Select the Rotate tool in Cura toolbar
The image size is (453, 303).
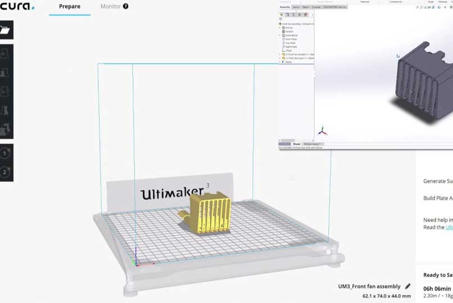(4, 91)
